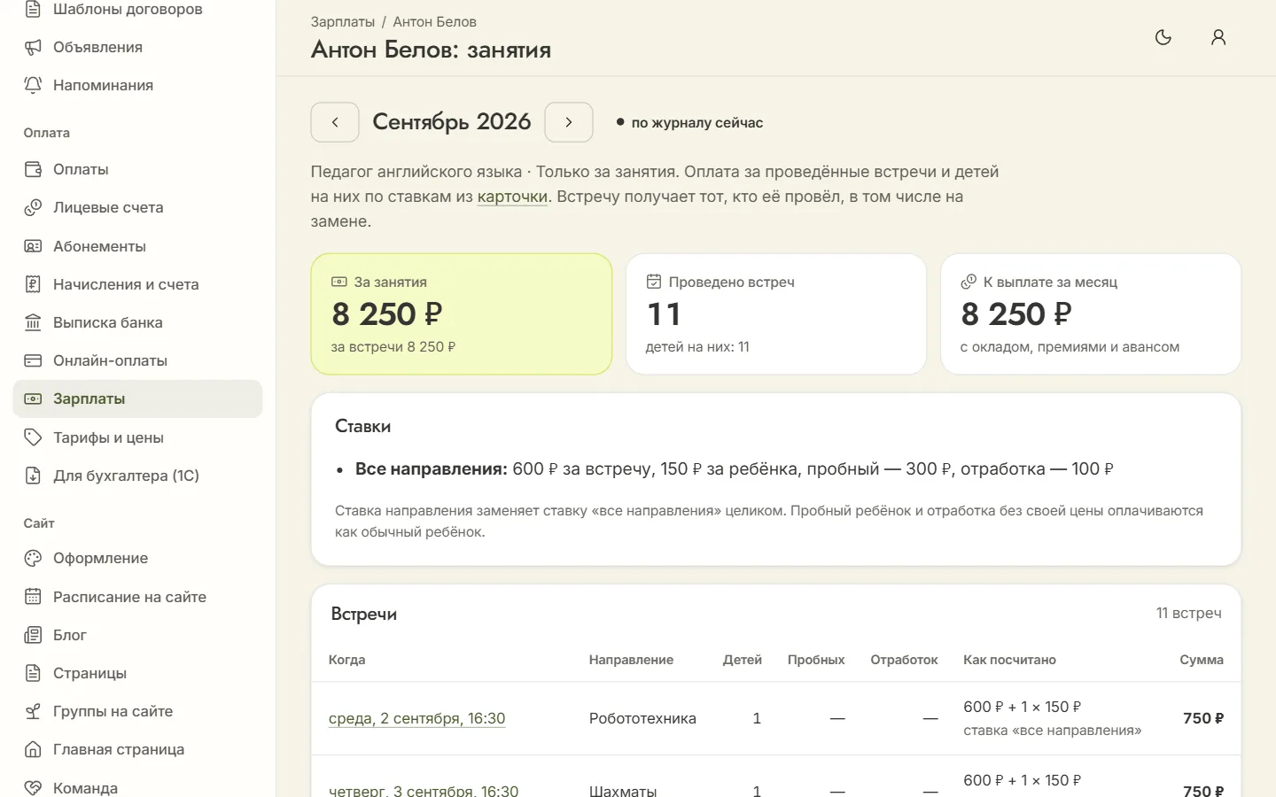This screenshot has width=1276, height=797.
Task: Click the Онлайн-оплаты credit card icon
Action: (33, 360)
